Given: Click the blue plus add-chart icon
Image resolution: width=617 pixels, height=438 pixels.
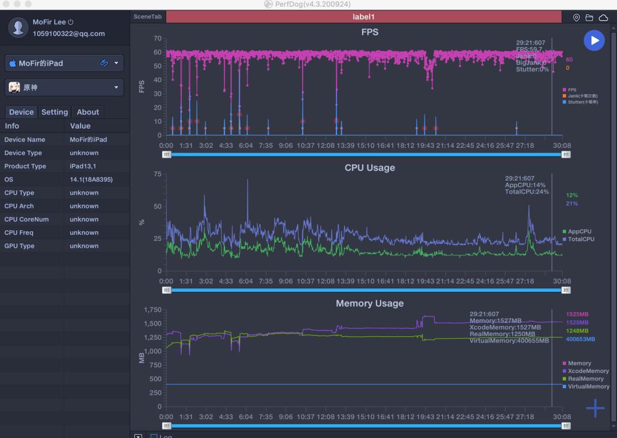Looking at the screenshot, I should 595,408.
